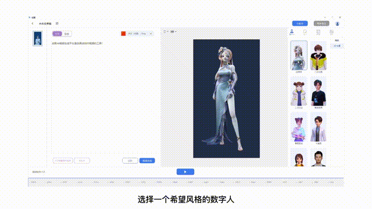Image resolution: width=372 pixels, height=209 pixels.
Task: Click the grey button in top bar
Action: pyautogui.click(x=321, y=23)
